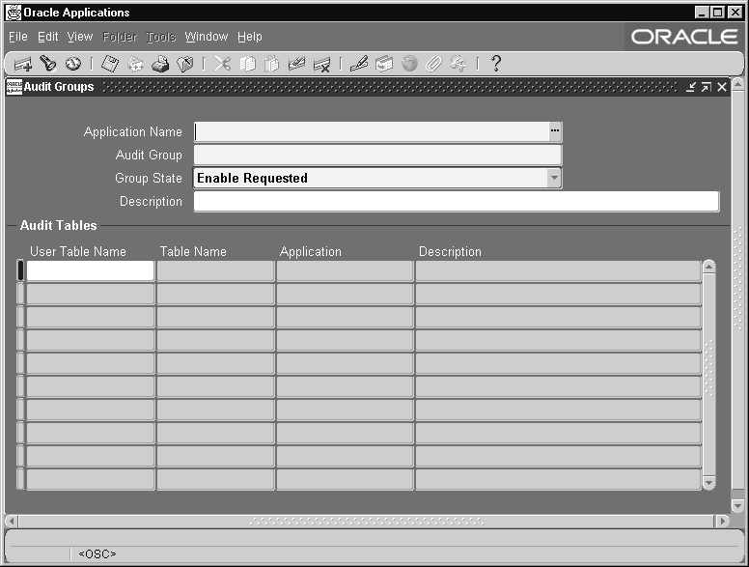Show the Navigator using the toolbar icon
749x567 pixels.
(73, 64)
